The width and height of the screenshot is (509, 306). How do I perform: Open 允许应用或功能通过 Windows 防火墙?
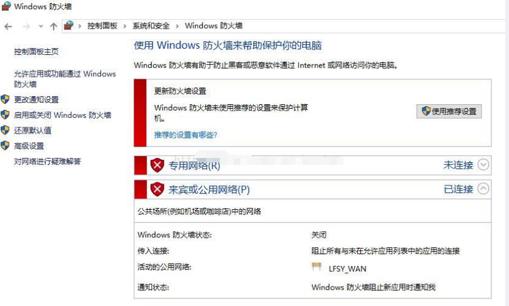[x=65, y=79]
